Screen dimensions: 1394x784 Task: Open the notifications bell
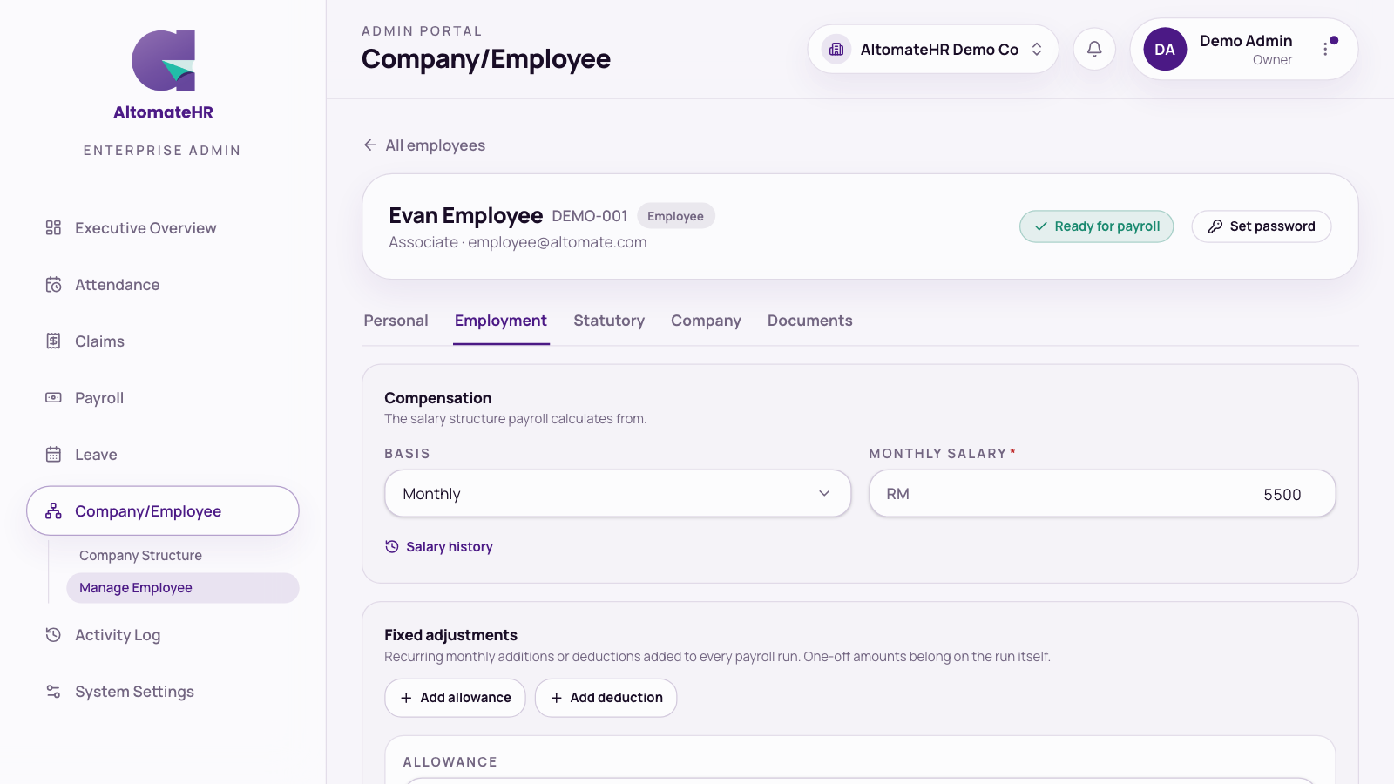(x=1094, y=50)
